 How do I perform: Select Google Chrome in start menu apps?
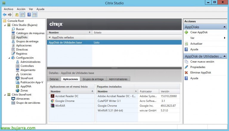click(72, 101)
